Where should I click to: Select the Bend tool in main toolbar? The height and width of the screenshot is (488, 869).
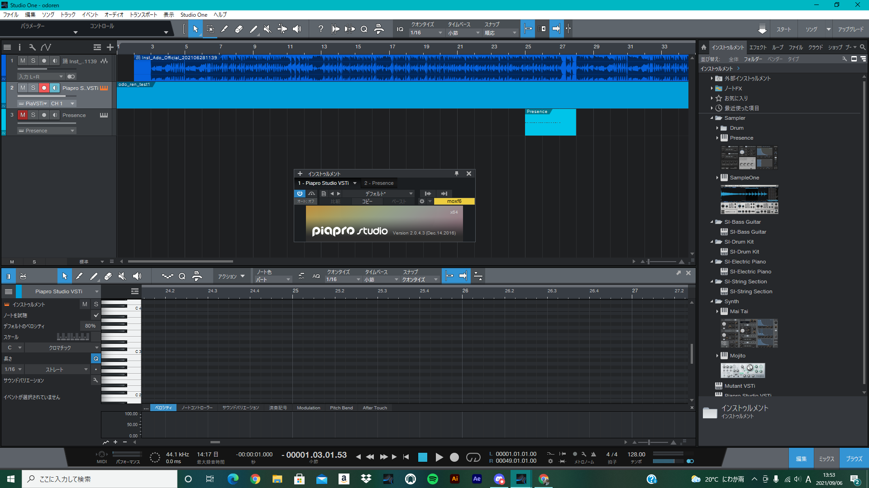coord(282,29)
